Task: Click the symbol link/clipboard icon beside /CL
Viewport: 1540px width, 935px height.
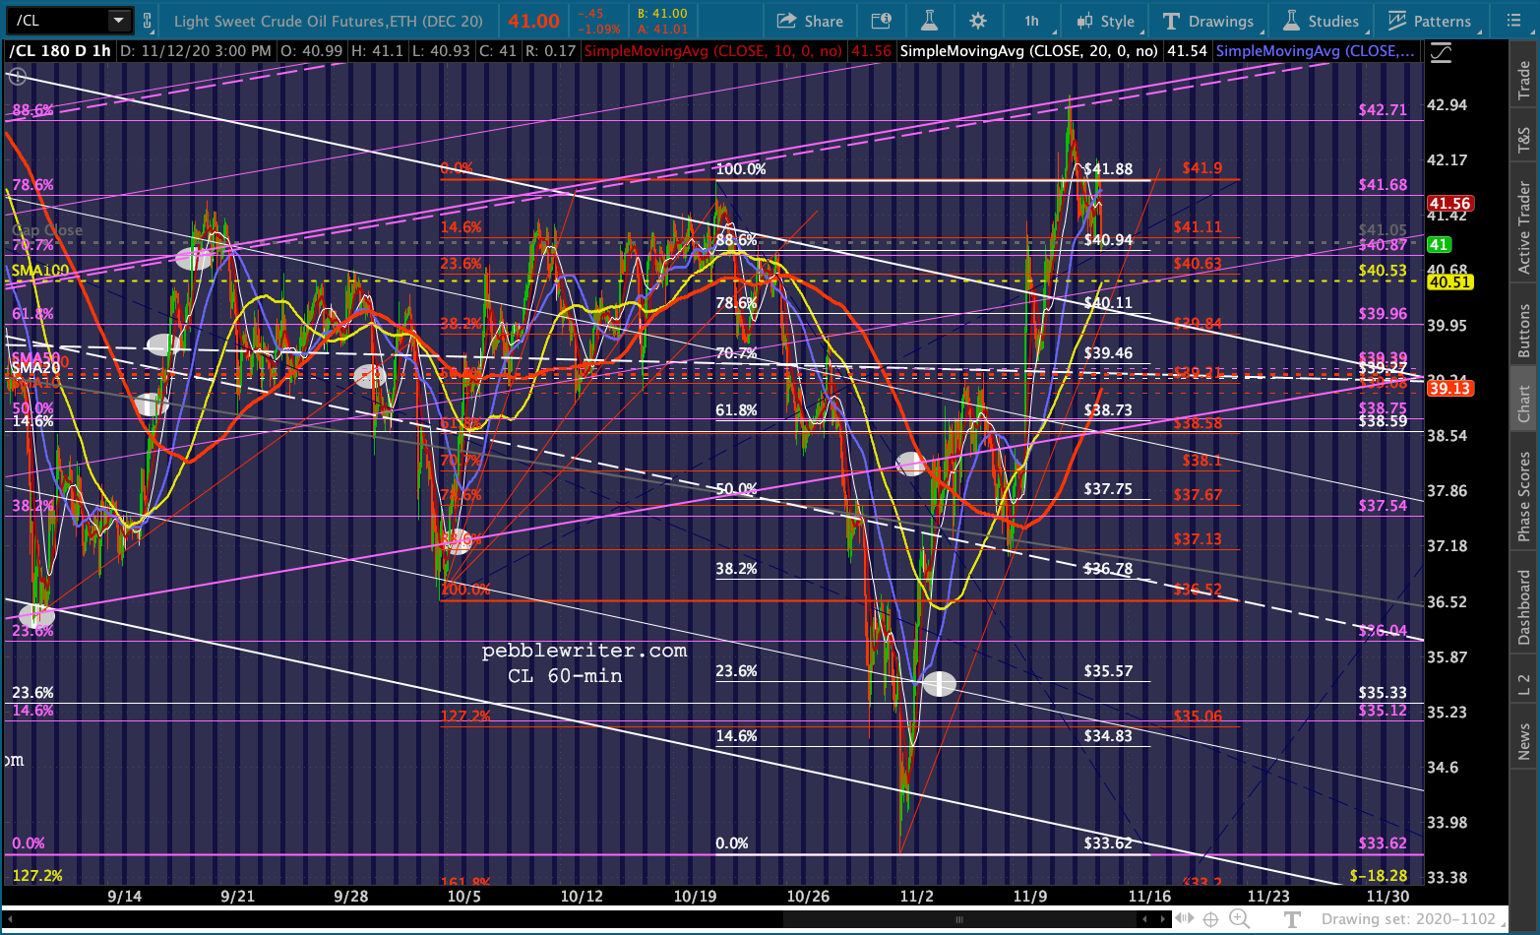Action: pyautogui.click(x=148, y=21)
